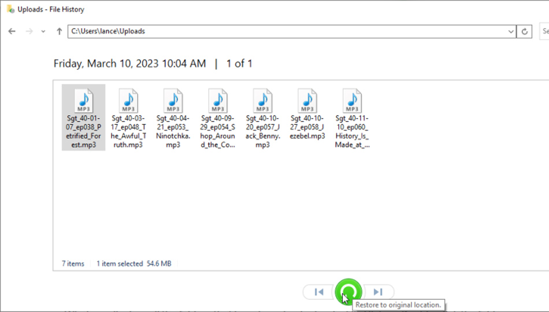Click the Back navigation arrow
This screenshot has height=312, width=549.
[x=12, y=31]
